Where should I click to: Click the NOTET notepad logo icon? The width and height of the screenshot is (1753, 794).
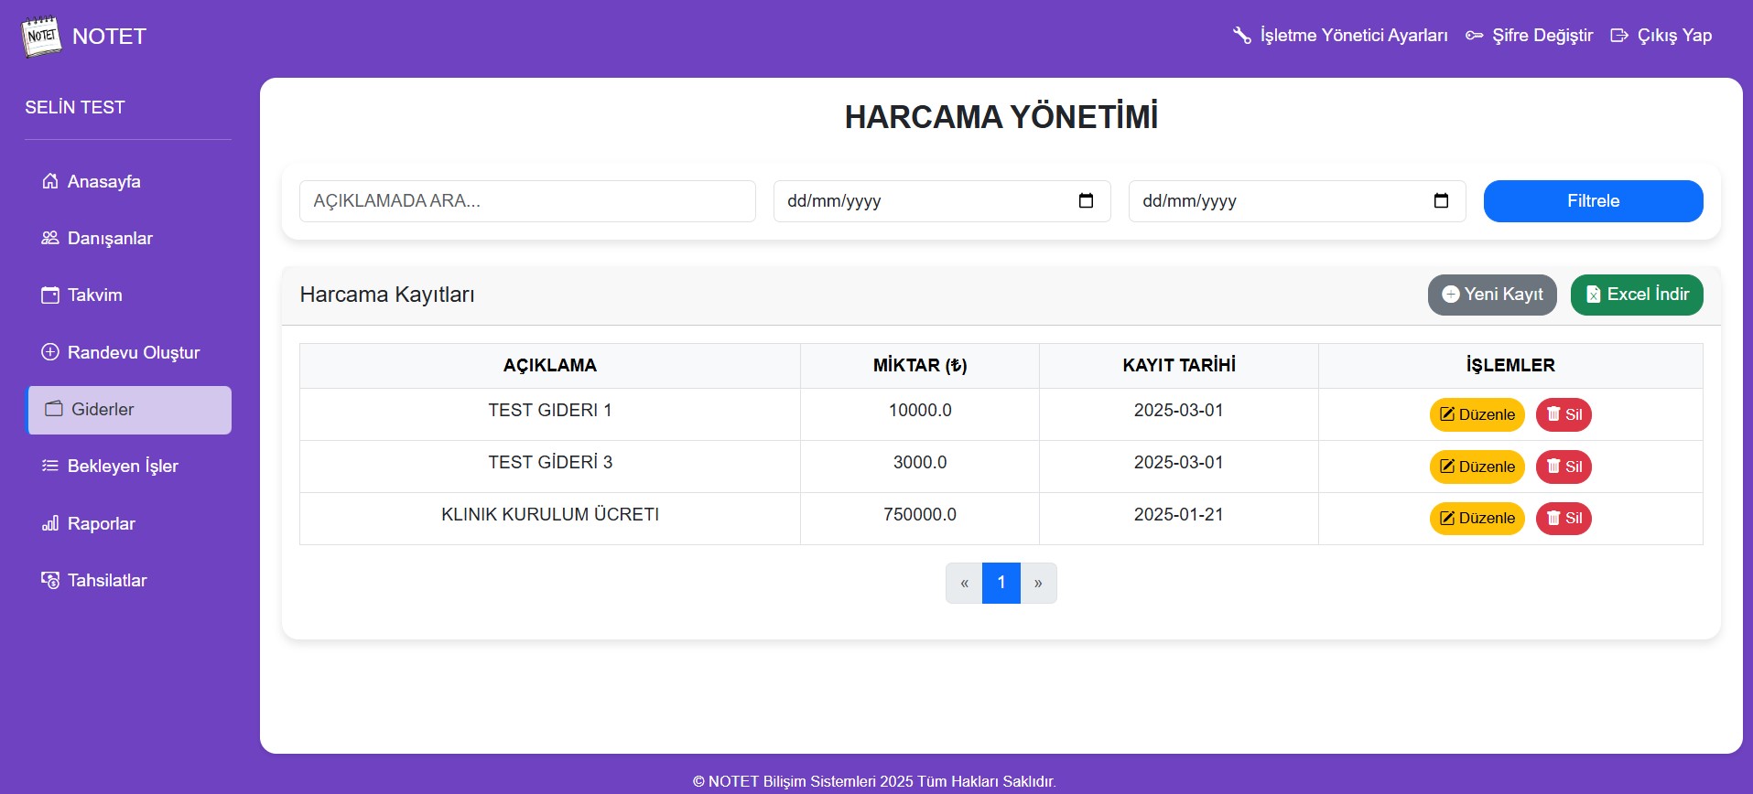(41, 37)
